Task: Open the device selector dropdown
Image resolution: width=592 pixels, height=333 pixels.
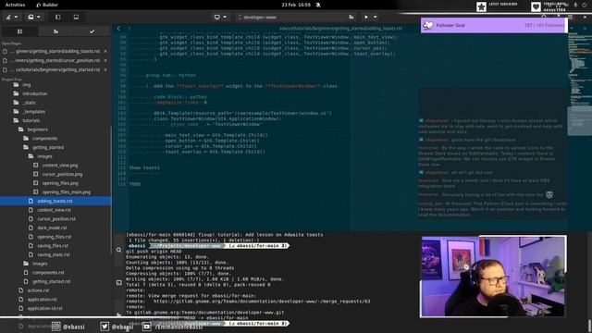Action: click(220, 17)
